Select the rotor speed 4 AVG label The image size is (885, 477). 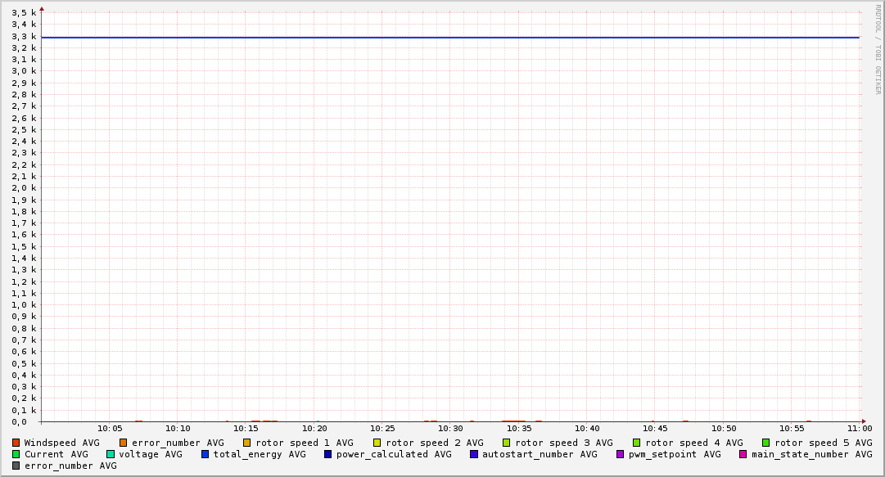693,443
